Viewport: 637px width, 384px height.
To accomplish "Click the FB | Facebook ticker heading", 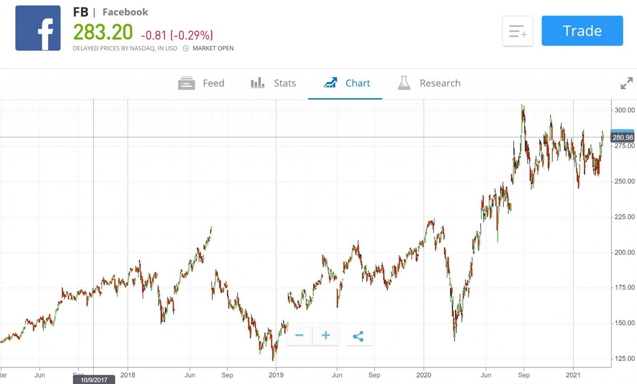I will pyautogui.click(x=110, y=12).
